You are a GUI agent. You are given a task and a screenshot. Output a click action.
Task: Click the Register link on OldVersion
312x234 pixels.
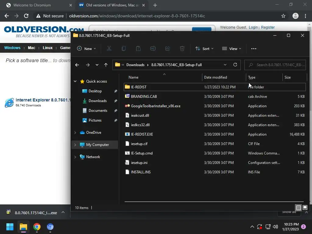[x=268, y=27]
